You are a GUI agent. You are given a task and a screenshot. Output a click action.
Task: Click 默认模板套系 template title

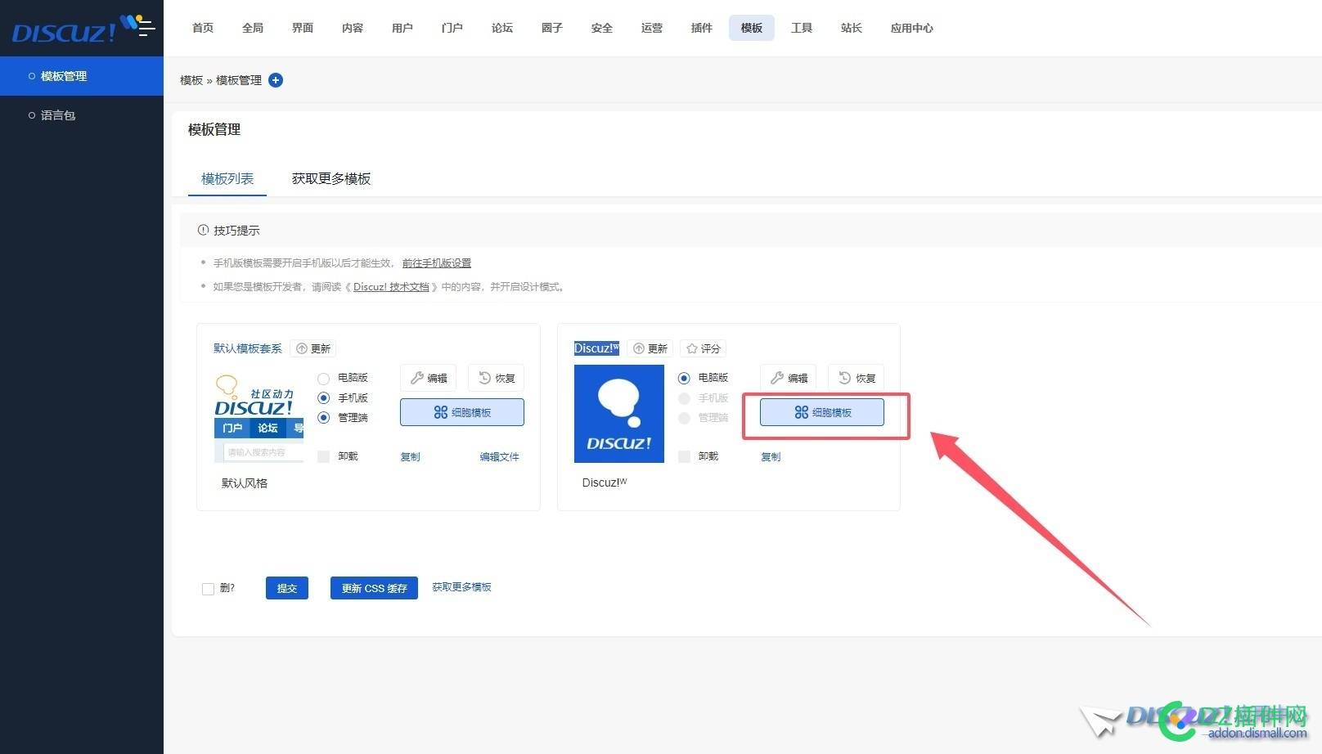click(248, 348)
